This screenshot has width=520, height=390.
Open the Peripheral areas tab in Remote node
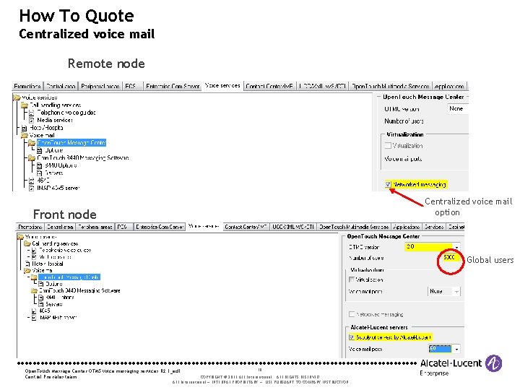pos(100,86)
